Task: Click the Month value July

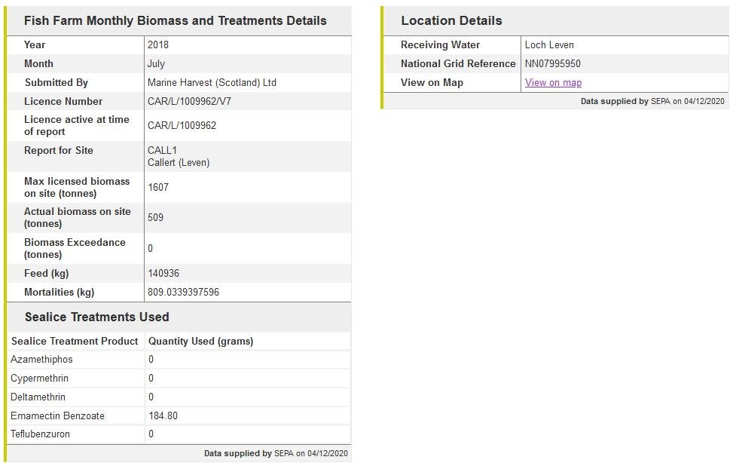Action: pos(156,64)
